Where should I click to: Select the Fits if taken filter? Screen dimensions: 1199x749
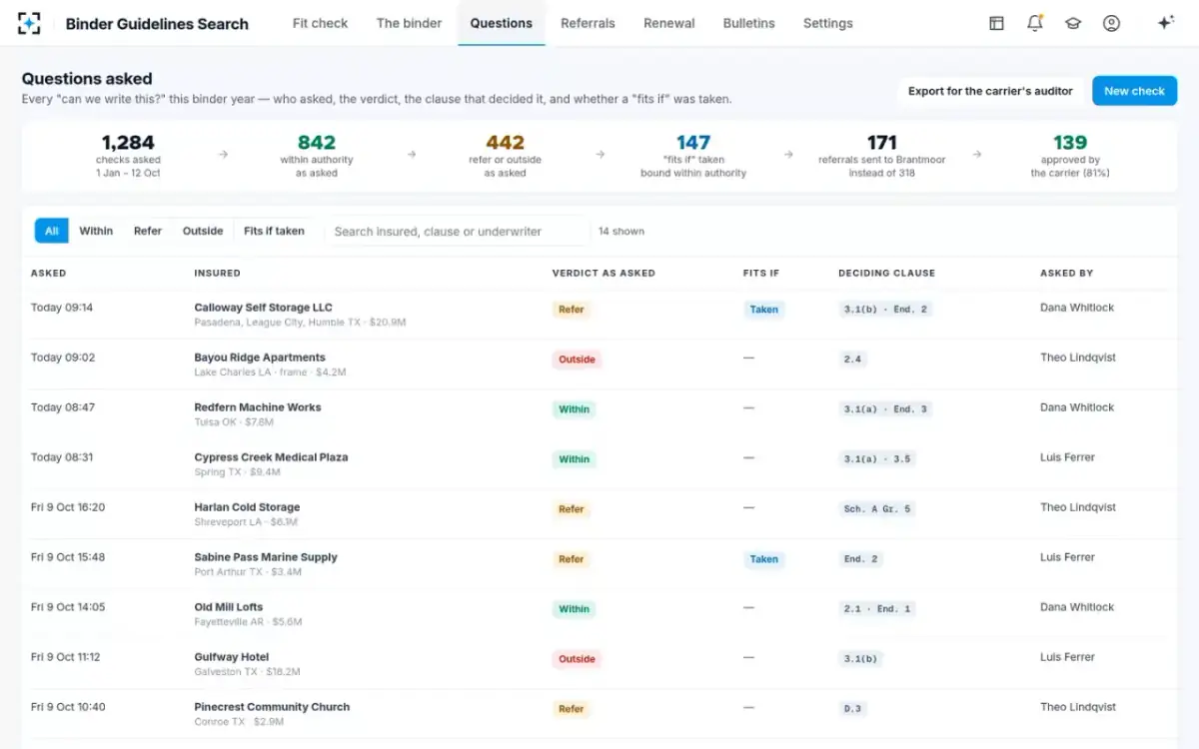tap(275, 231)
